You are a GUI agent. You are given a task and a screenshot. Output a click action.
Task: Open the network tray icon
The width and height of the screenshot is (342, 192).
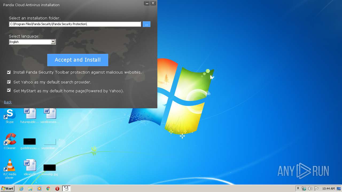[x=304, y=189]
